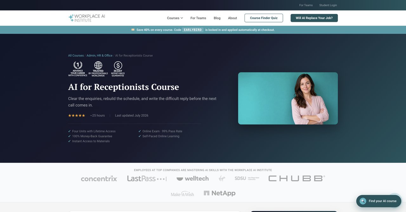This screenshot has height=212, width=406.
Task: Click the LastPass company logo
Action: coord(147,179)
